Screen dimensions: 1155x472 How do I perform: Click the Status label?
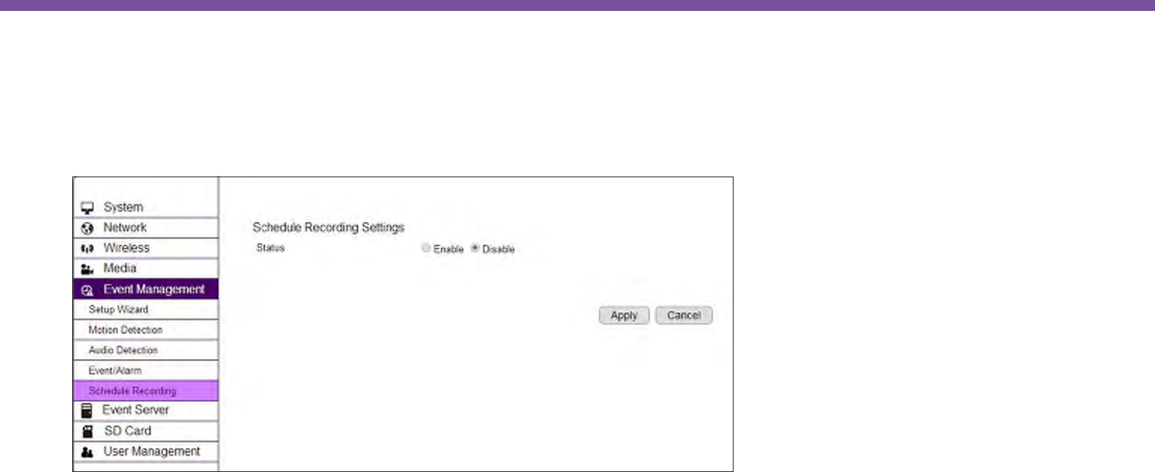[x=271, y=248]
